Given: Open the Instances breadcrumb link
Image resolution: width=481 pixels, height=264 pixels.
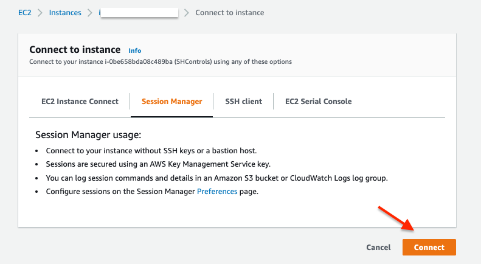Looking at the screenshot, I should pyautogui.click(x=65, y=13).
